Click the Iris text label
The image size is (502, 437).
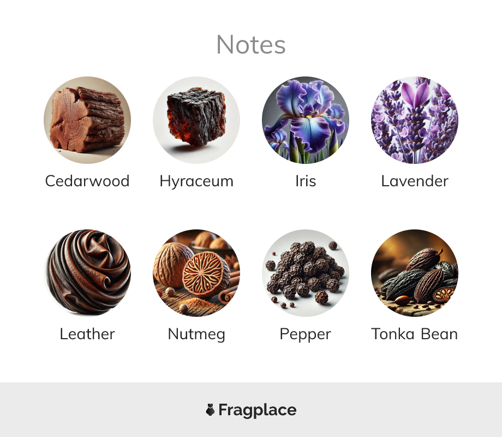[306, 181]
